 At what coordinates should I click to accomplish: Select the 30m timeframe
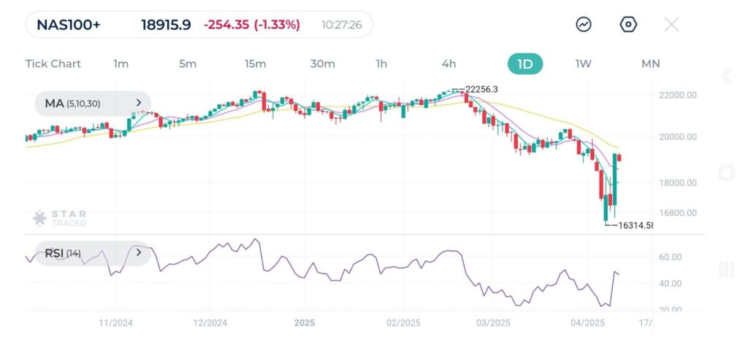tap(322, 63)
